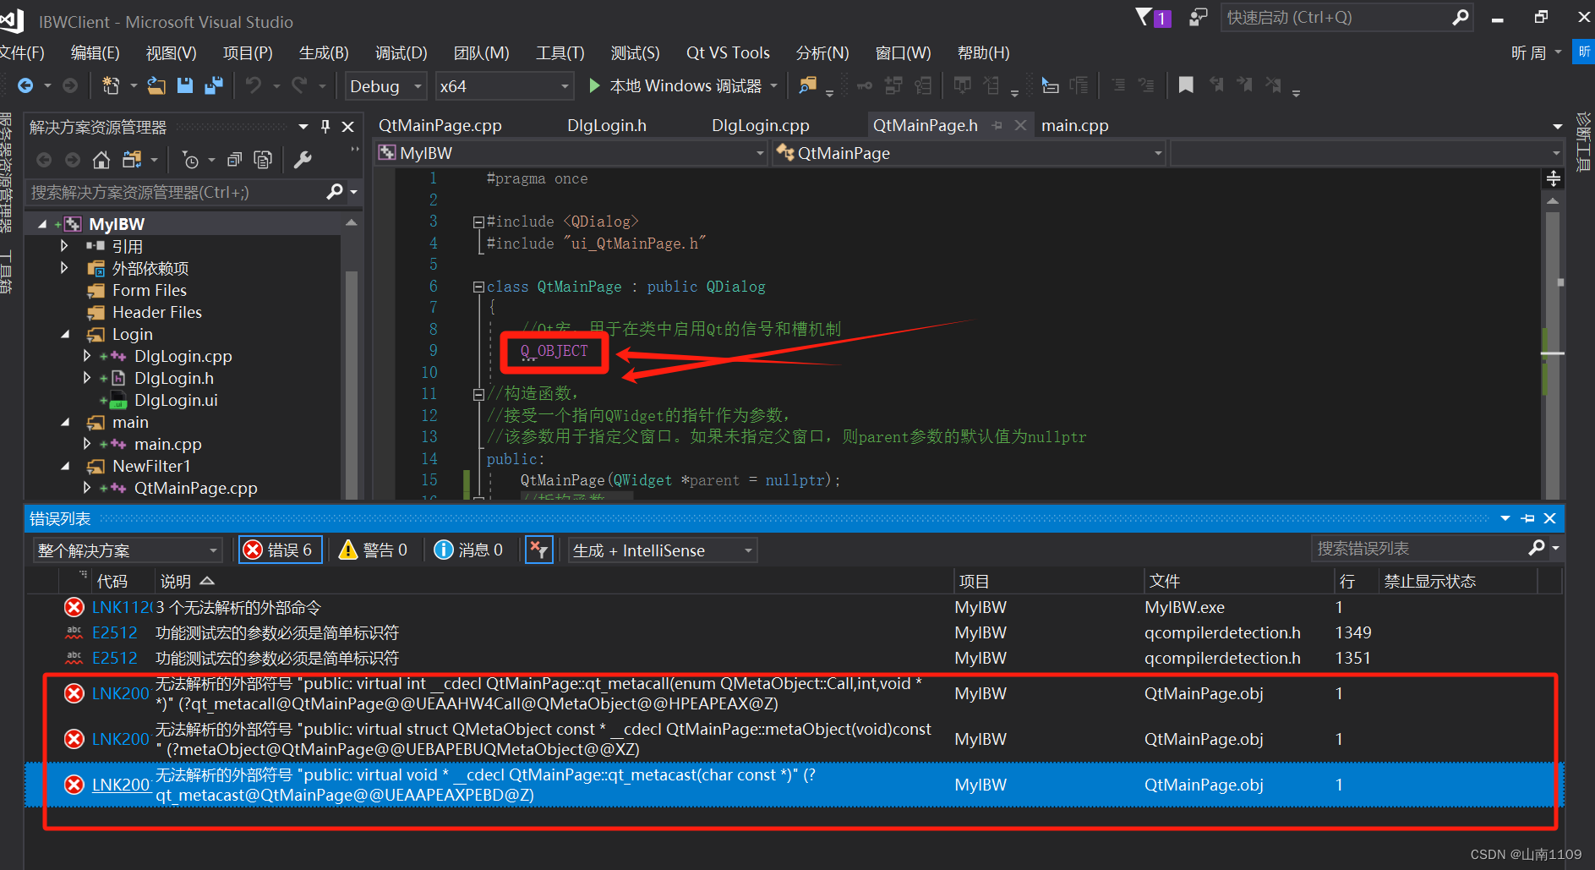Click the navigate backward toolbar arrow

point(25,85)
